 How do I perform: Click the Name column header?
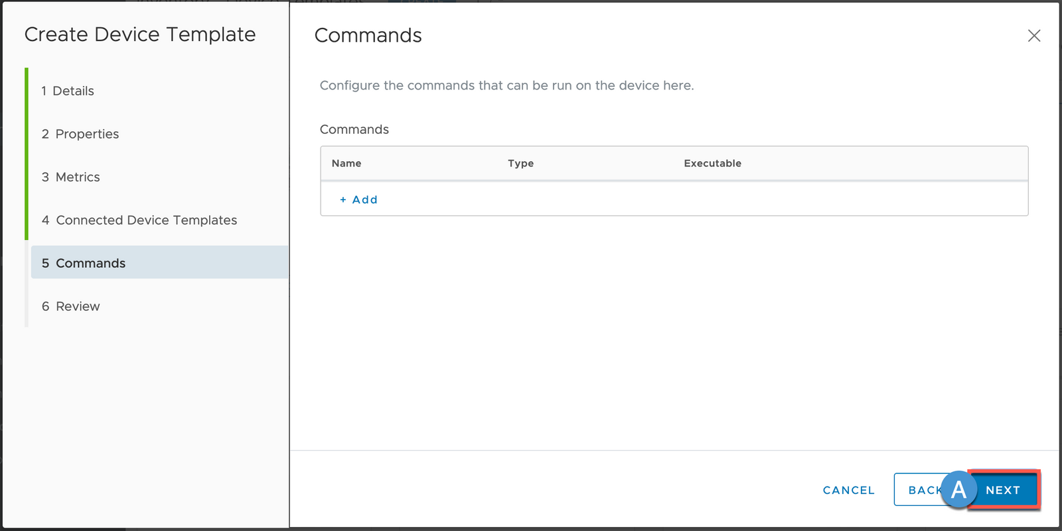pyautogui.click(x=346, y=163)
